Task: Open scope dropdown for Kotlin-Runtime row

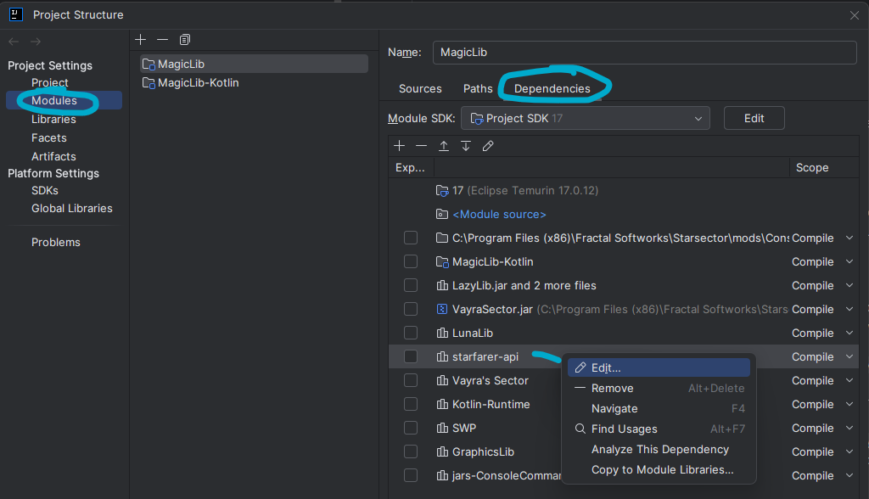Action: (x=849, y=404)
